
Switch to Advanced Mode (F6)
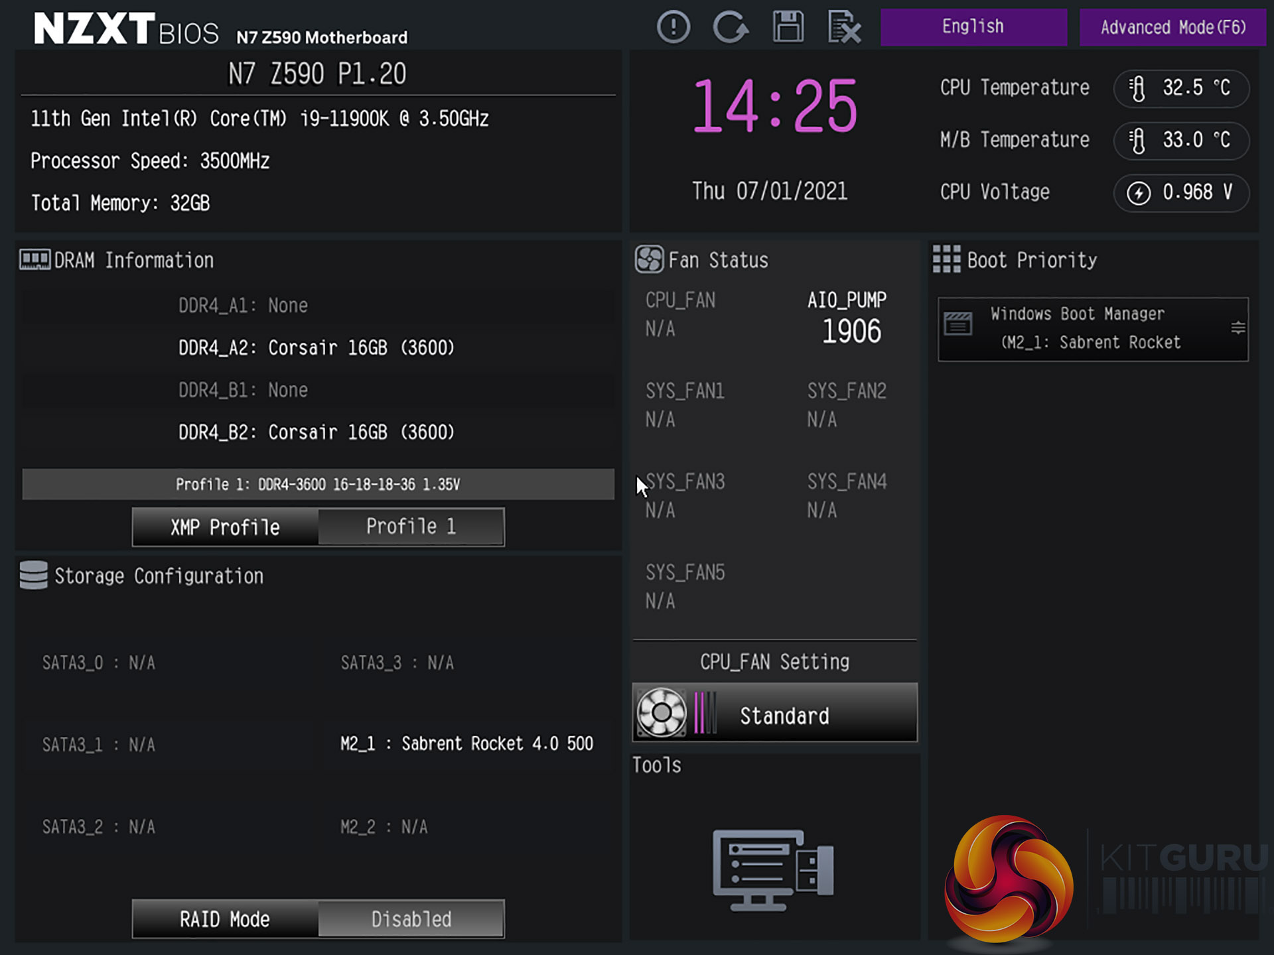[x=1172, y=27]
